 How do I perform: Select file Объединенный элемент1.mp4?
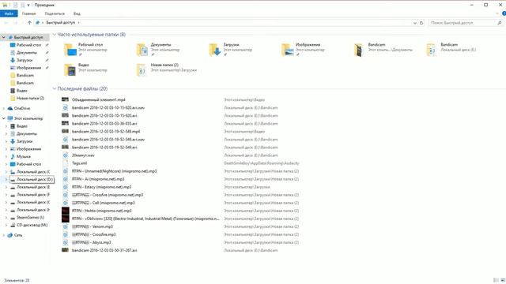98,100
